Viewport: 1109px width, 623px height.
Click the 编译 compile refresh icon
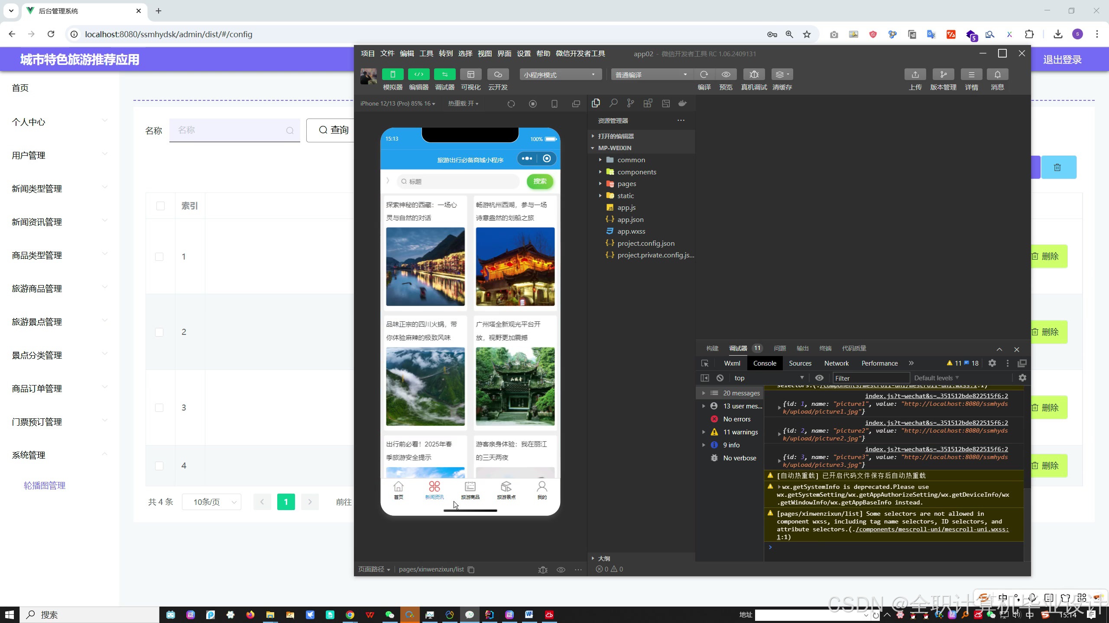tap(704, 74)
